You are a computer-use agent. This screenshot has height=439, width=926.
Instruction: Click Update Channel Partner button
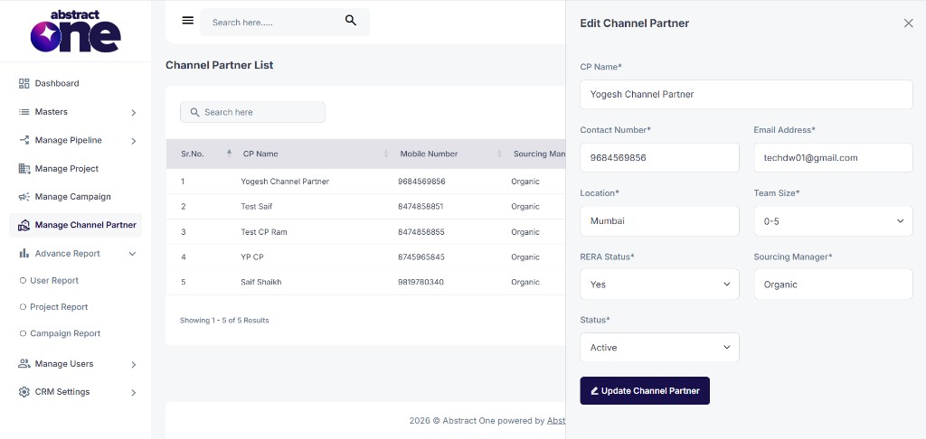(645, 390)
